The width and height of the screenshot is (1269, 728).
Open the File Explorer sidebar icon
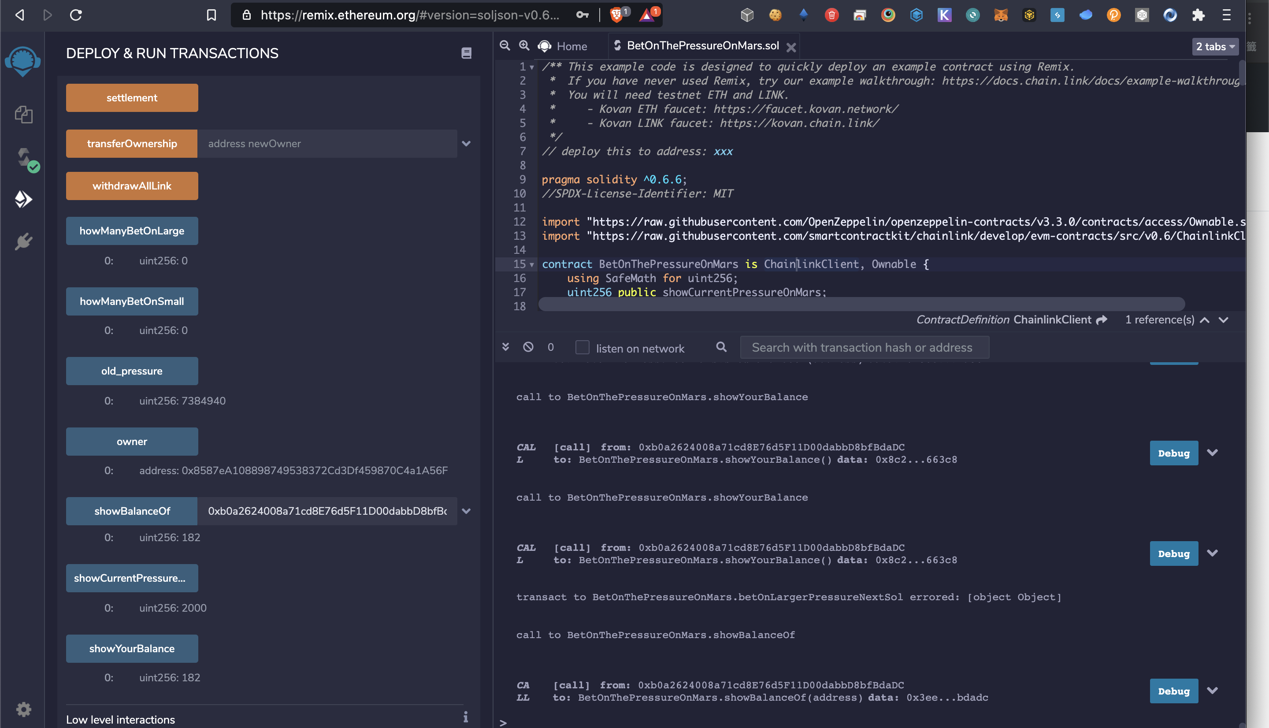coord(23,115)
